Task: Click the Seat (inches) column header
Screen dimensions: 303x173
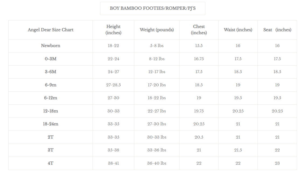Action: [277, 30]
